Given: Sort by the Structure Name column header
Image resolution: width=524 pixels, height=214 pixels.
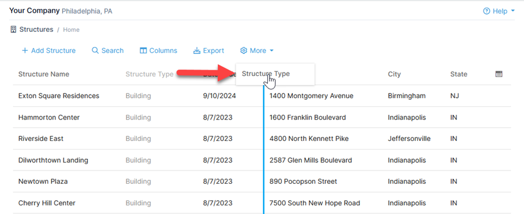Looking at the screenshot, I should (x=44, y=74).
